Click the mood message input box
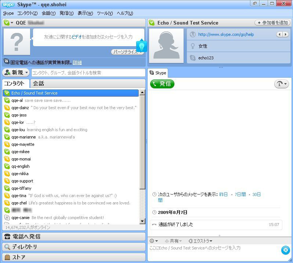This screenshot has height=263, width=293. pyautogui.click(x=88, y=37)
